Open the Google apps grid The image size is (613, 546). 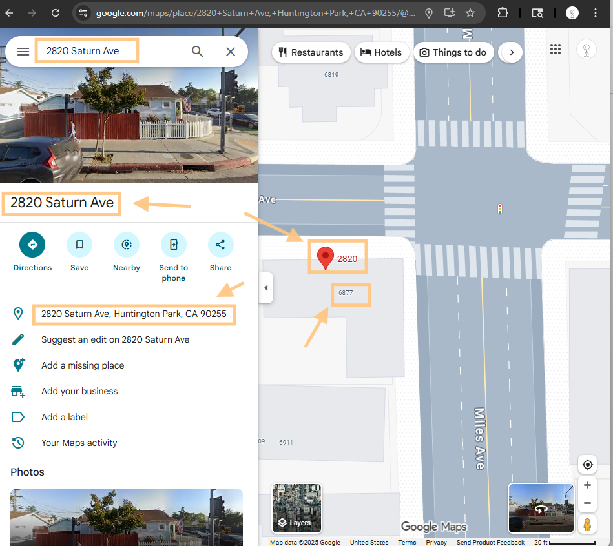point(555,50)
